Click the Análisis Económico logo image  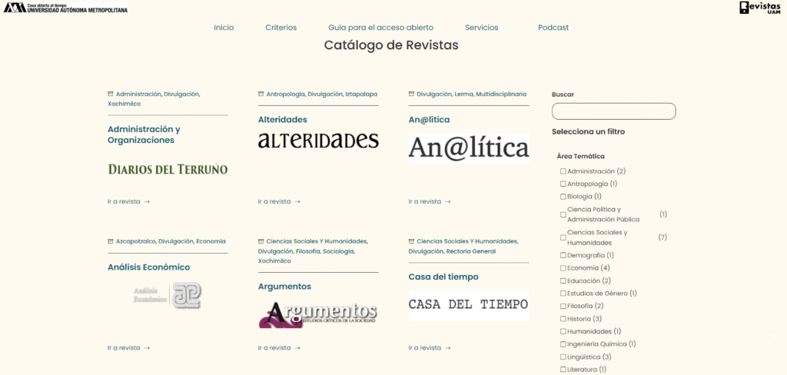pyautogui.click(x=168, y=295)
